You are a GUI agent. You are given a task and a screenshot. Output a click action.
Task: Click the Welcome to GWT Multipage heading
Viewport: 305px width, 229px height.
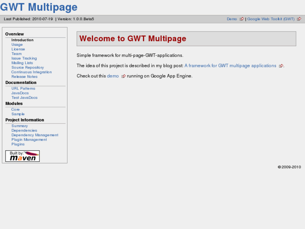click(133, 39)
